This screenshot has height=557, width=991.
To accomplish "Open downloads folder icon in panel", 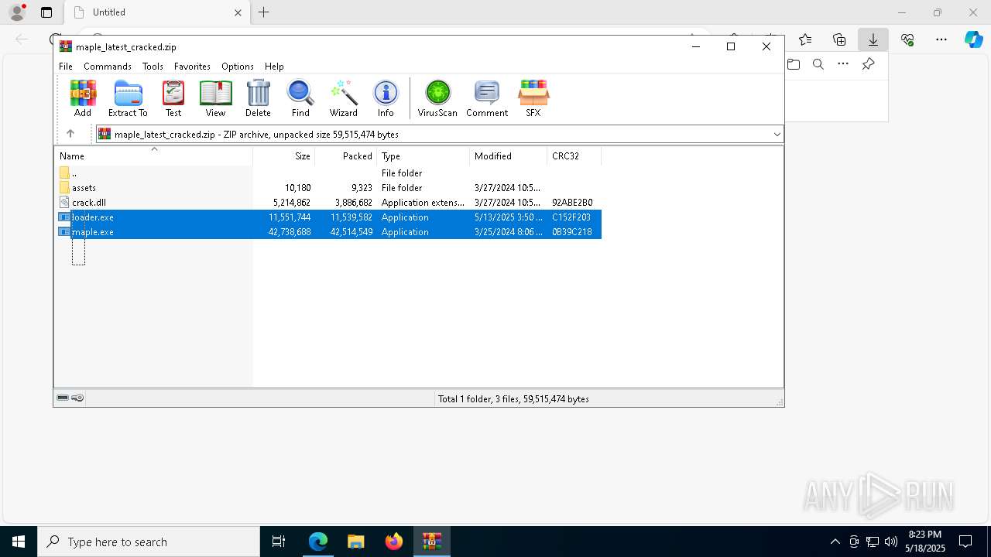I will point(794,64).
